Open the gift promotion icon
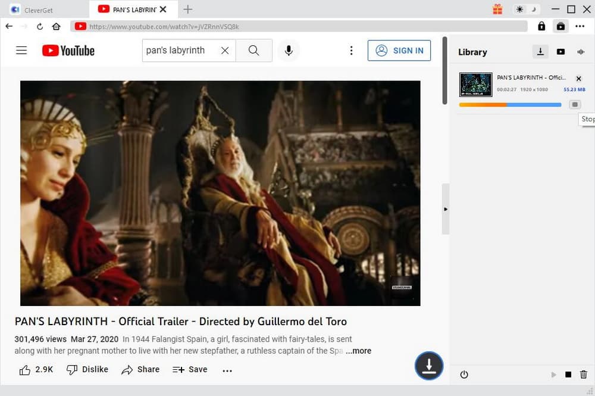Screen dimensions: 595x396 [497, 9]
